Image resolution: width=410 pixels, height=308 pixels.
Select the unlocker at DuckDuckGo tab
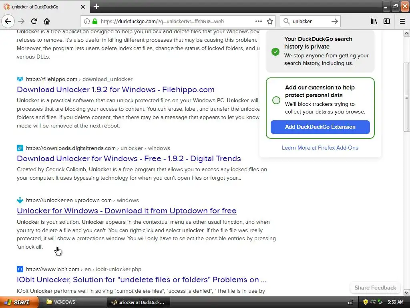44,7
